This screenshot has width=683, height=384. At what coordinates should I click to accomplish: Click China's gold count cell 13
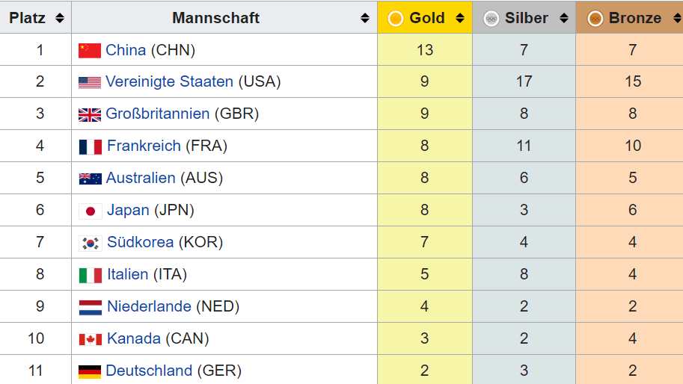pyautogui.click(x=425, y=50)
